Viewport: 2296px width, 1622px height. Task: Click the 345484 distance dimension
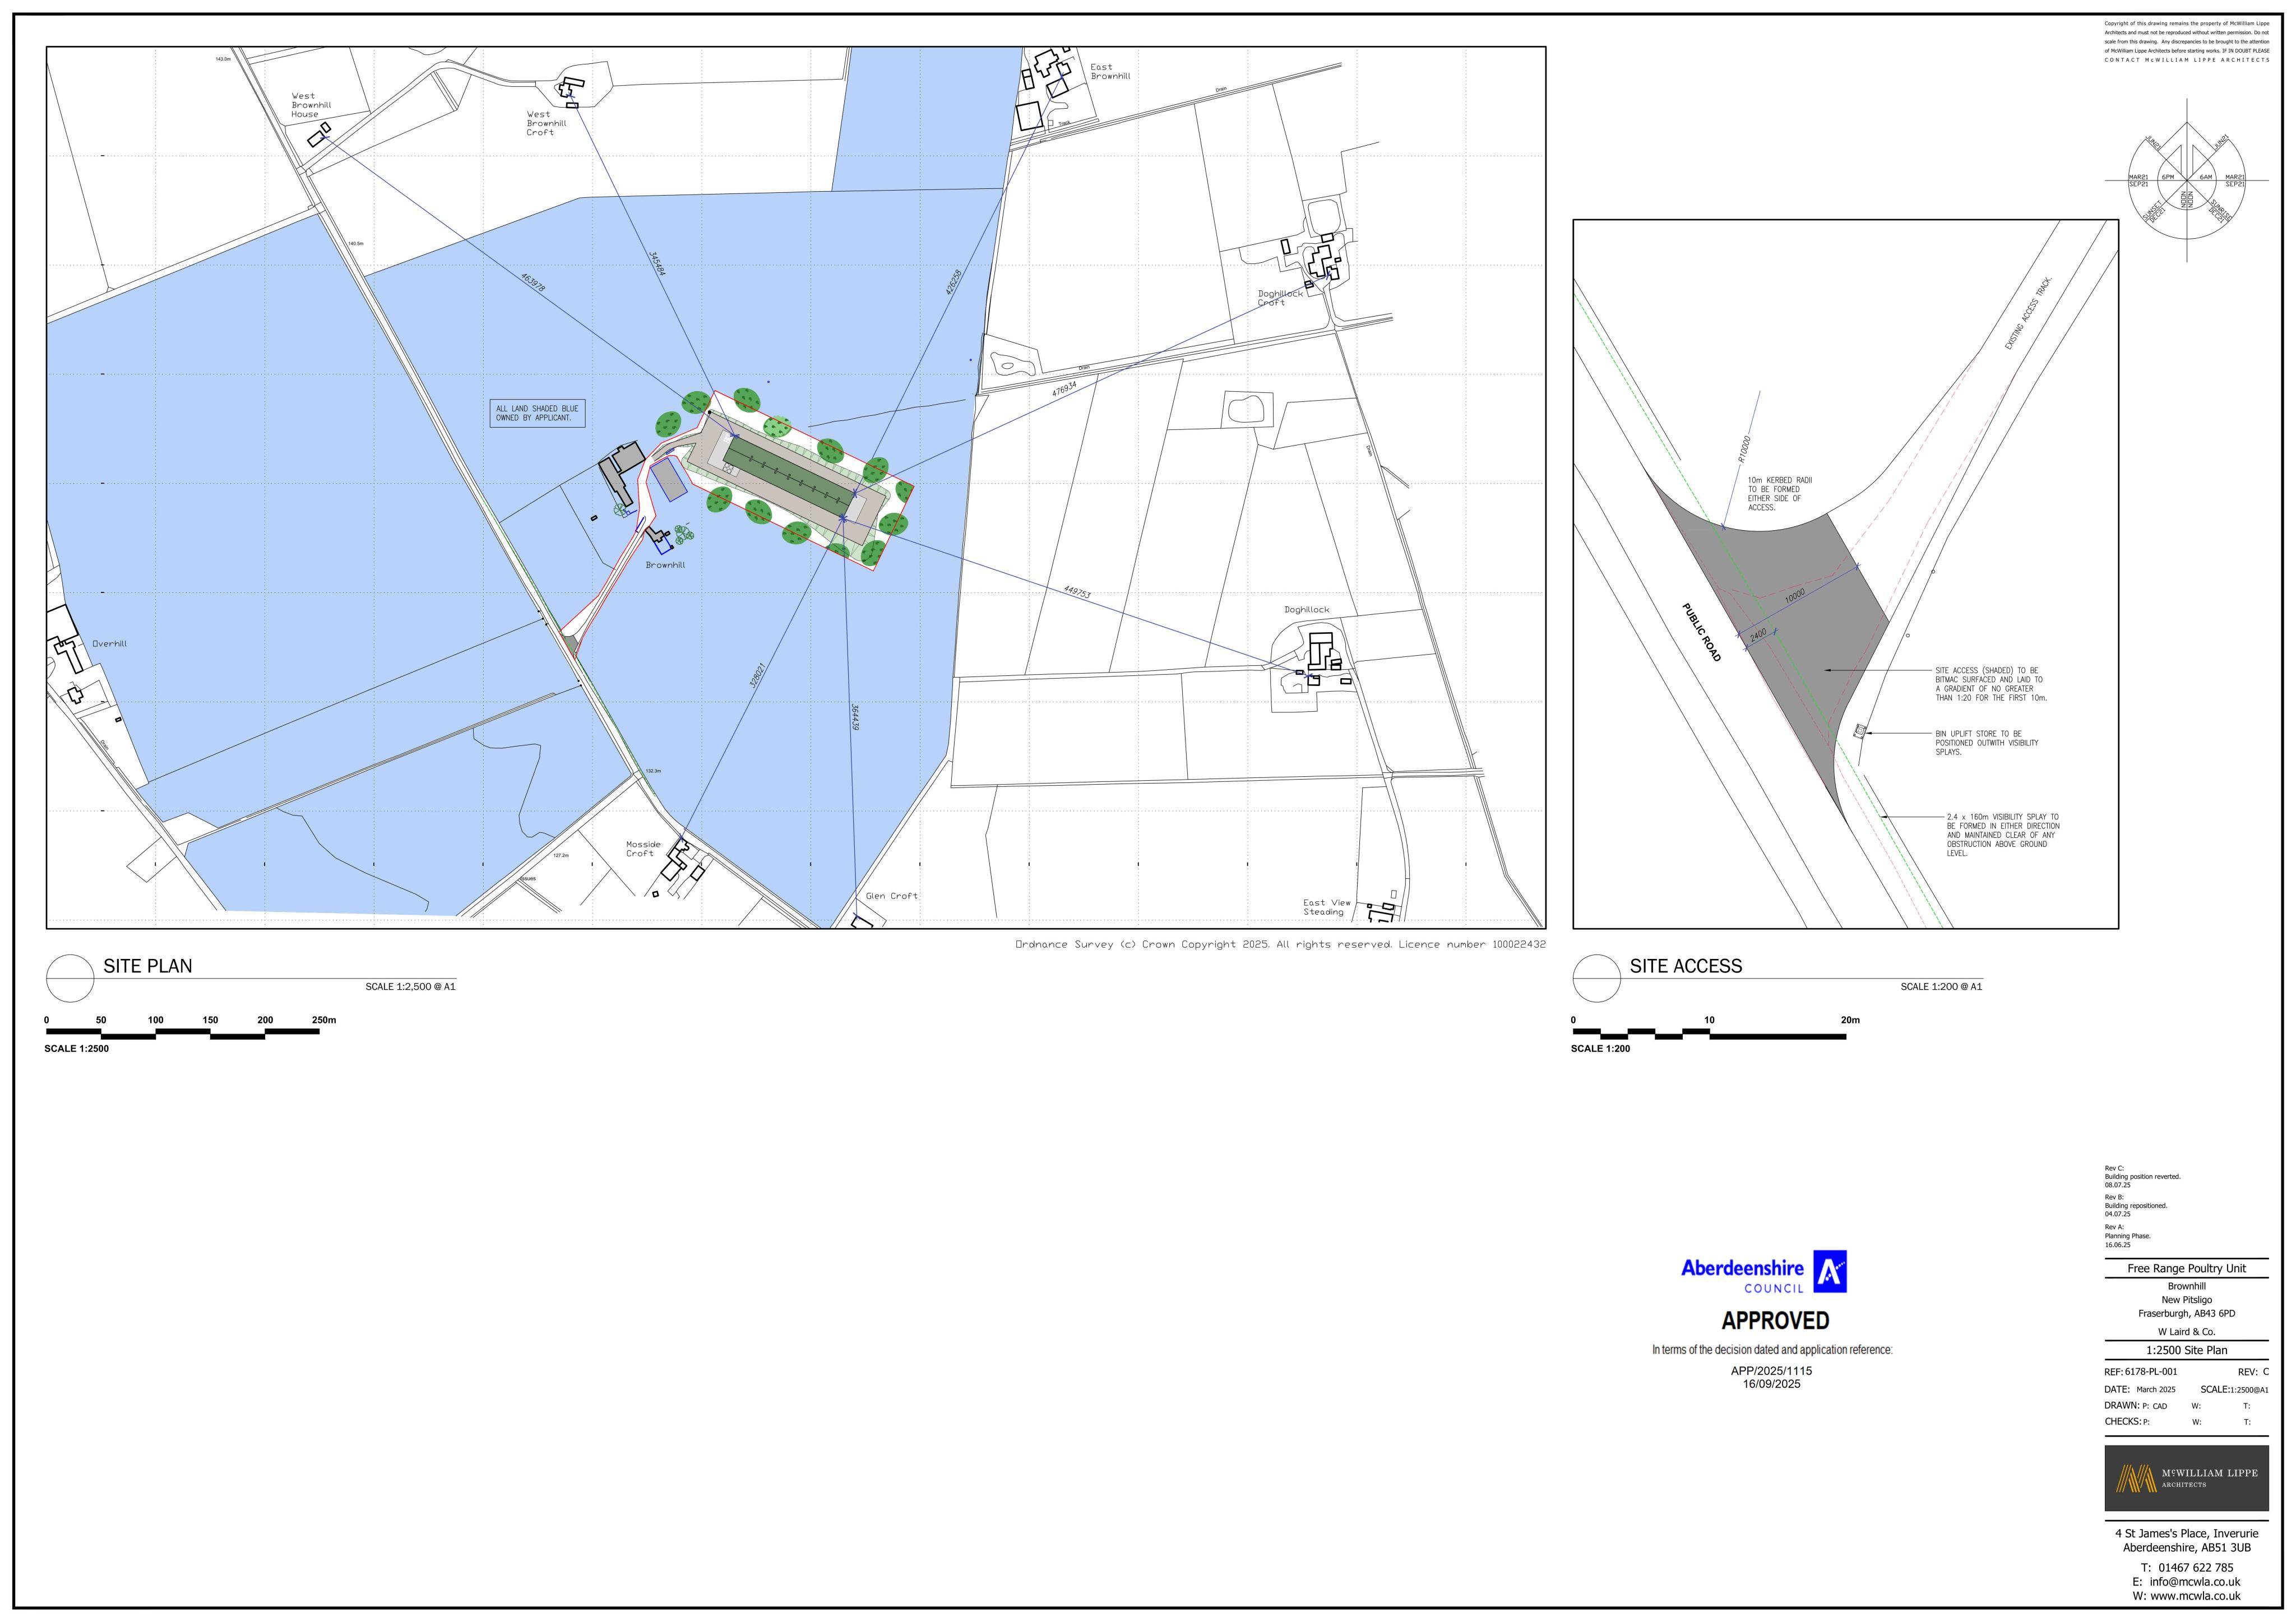657,264
